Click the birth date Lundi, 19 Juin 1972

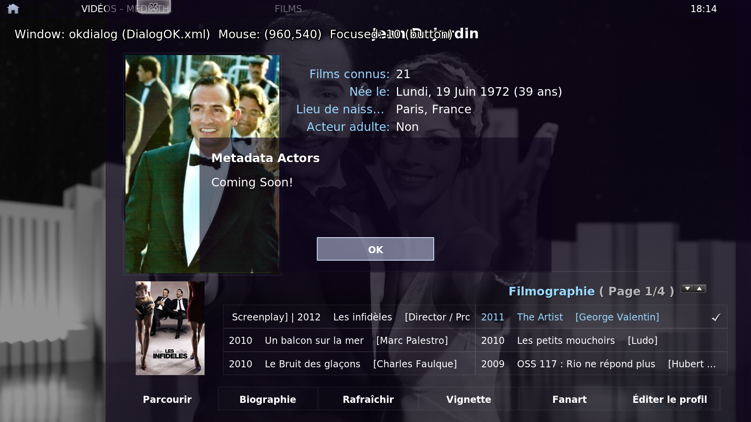click(479, 92)
